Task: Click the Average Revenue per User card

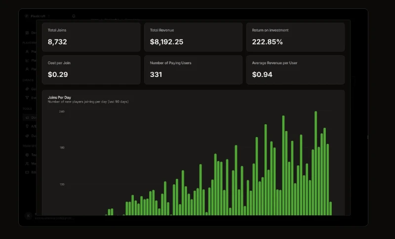Action: tap(295, 70)
